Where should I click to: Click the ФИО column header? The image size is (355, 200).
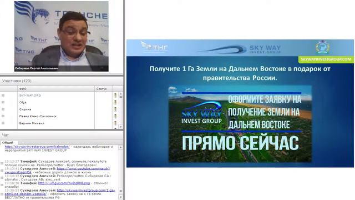(55, 89)
